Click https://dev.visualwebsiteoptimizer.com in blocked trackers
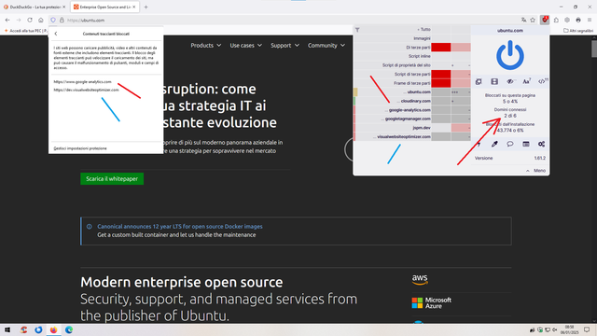The height and width of the screenshot is (336, 597). pyautogui.click(x=87, y=90)
